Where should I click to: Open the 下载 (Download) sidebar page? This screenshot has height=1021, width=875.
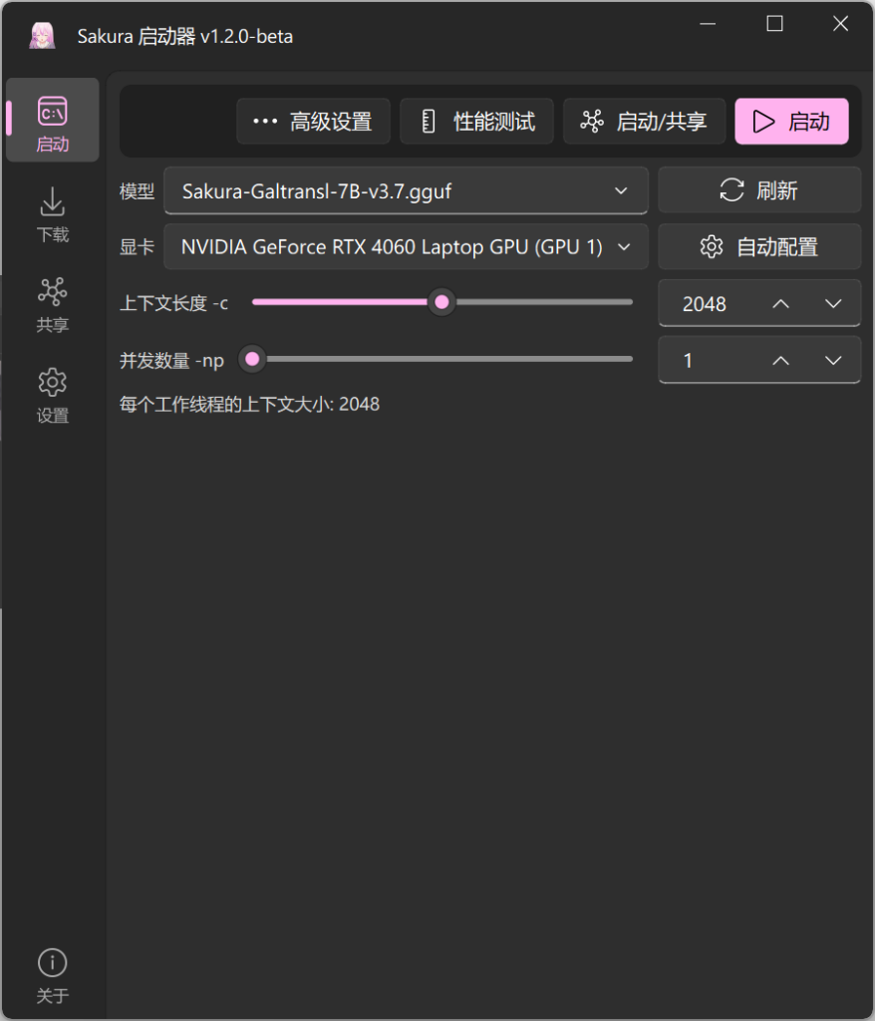click(52, 215)
